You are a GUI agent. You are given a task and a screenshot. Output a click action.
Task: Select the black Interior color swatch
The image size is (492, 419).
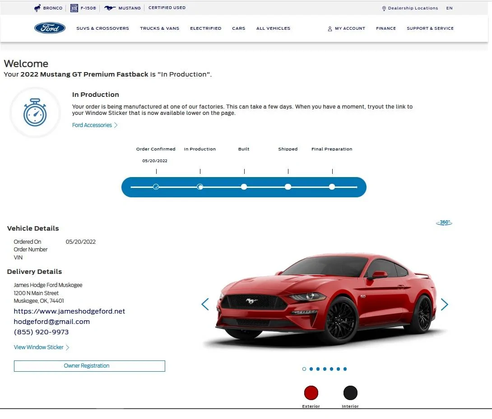(x=350, y=393)
